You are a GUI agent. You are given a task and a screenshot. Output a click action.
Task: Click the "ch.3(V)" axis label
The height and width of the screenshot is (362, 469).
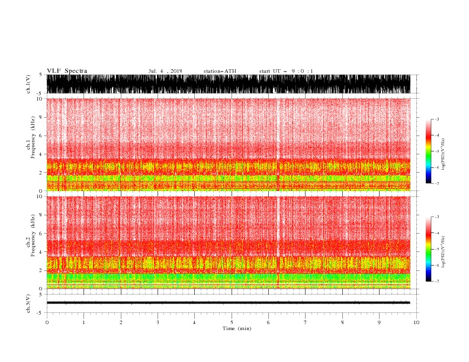point(28,303)
